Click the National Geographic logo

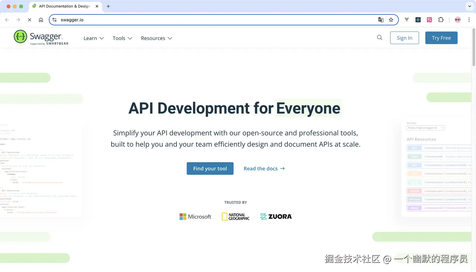click(236, 217)
